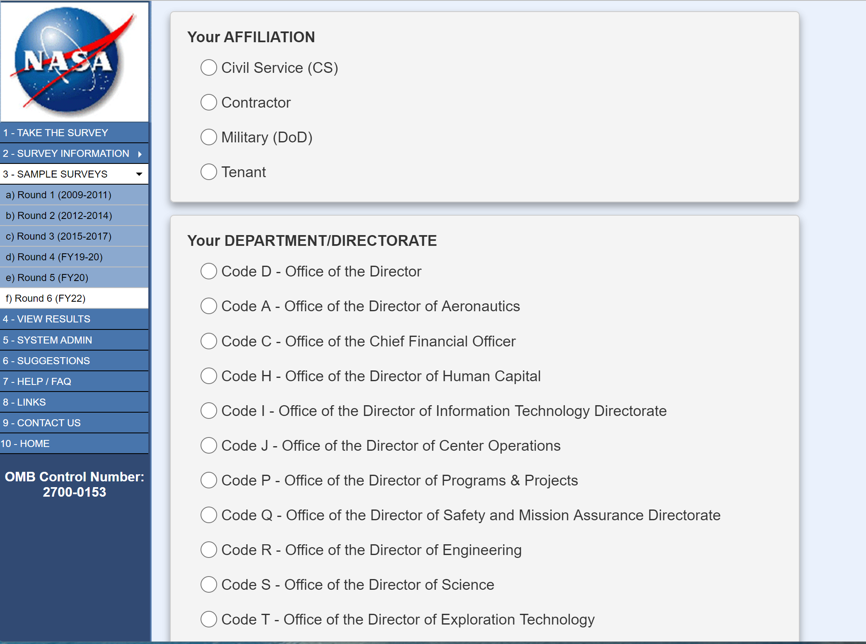866x644 pixels.
Task: Go to the Home menu item
Action: pyautogui.click(x=25, y=444)
